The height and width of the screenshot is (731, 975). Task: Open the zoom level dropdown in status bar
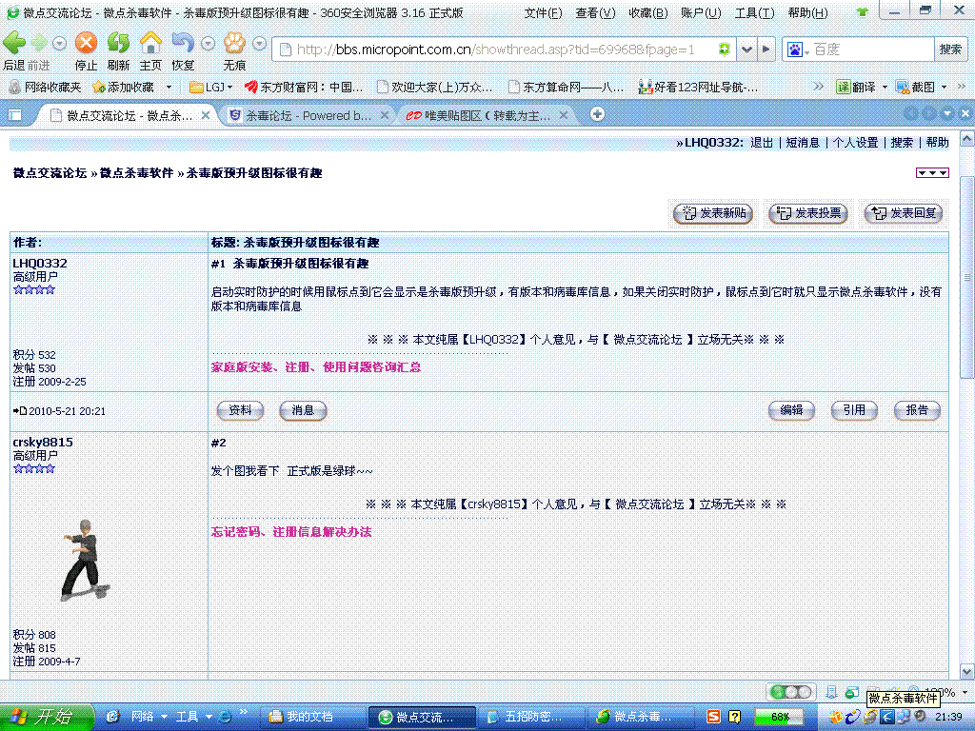point(965,692)
